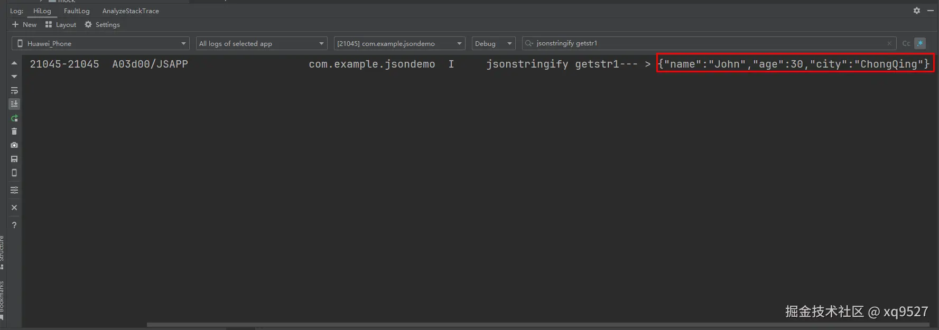Expand the 'All logs of selected app' dropdown
Screen dimensions: 939x330
pos(262,43)
